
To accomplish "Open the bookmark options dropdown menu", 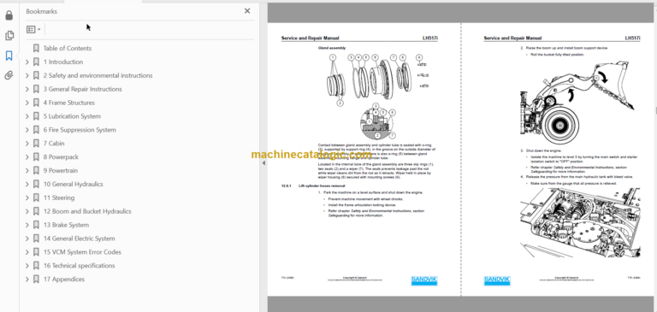I will (33, 29).
